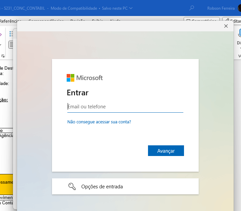Click the Microsoft logo in the sign-in card

[x=85, y=78]
